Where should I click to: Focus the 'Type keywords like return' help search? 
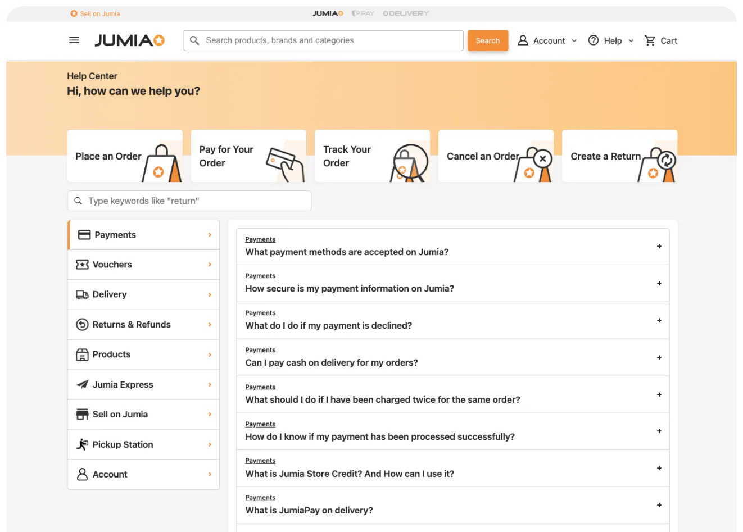[189, 201]
